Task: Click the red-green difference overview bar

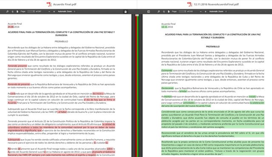Action: coord(137,86)
